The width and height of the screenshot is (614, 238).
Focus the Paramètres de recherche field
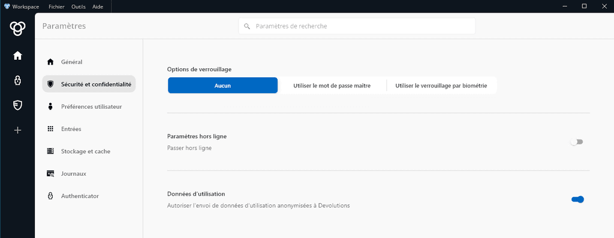pos(357,26)
